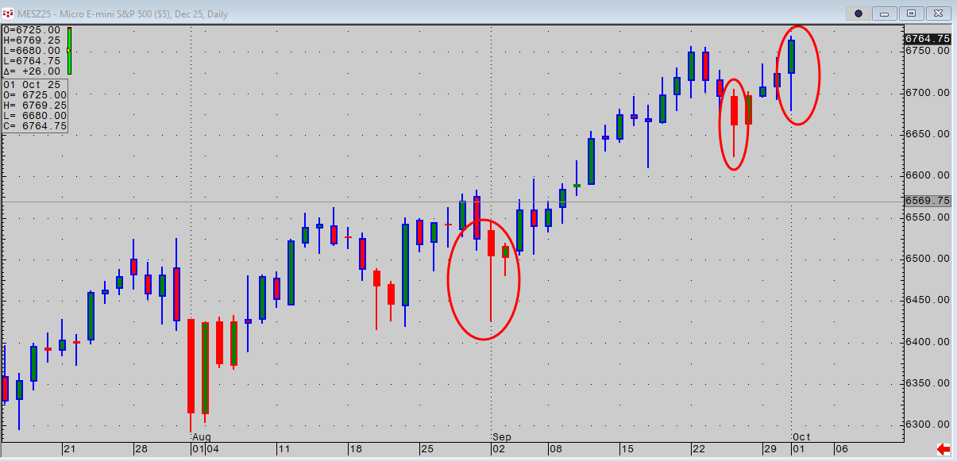Click the 11 date label on time axis
Viewport: 957px width, 461px height.
pos(284,450)
